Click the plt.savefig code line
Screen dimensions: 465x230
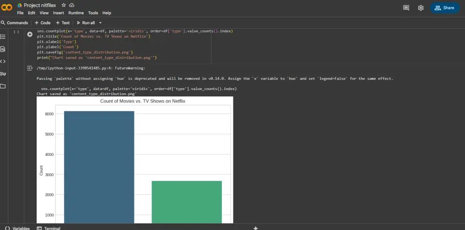[85, 52]
